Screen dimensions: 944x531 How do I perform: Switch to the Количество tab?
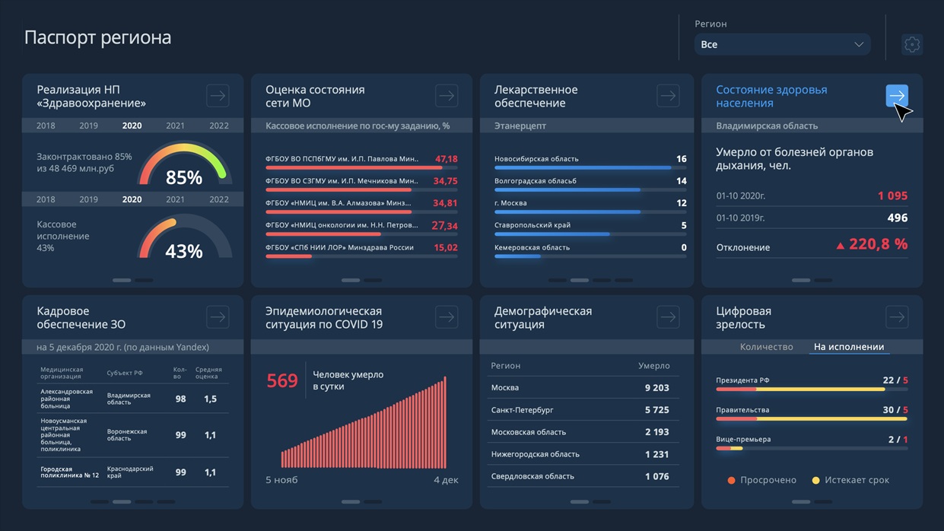(x=766, y=347)
